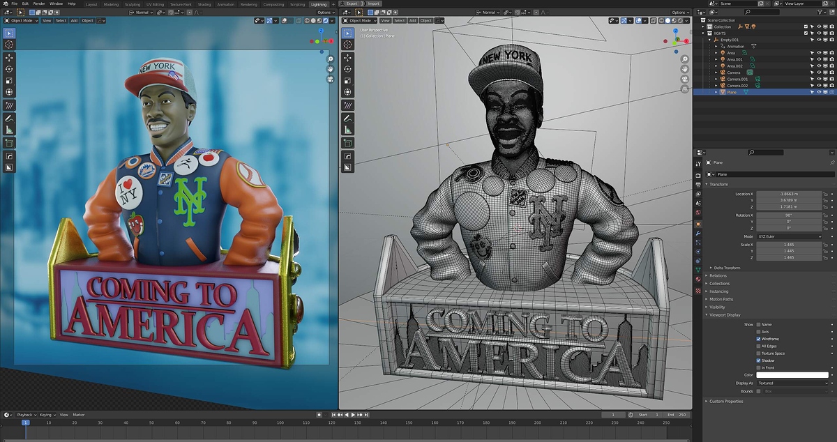Click the white object Color swatch

click(x=793, y=375)
